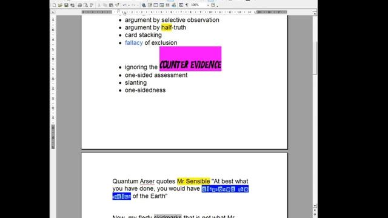Click the Permission icon next to Save
This screenshot has width=388, height=218.
coord(72,5)
